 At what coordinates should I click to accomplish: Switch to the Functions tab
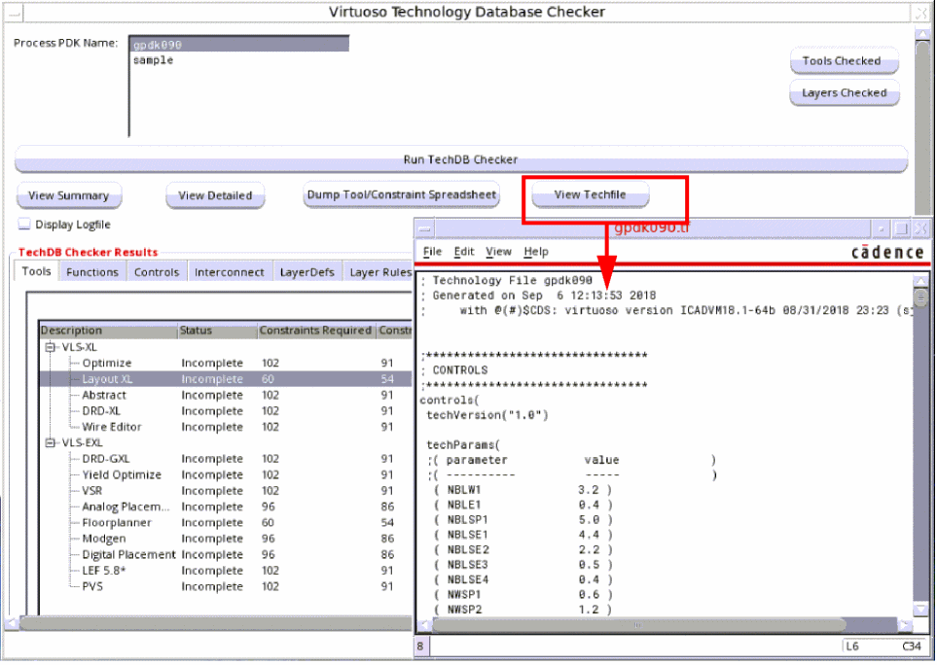tap(92, 272)
